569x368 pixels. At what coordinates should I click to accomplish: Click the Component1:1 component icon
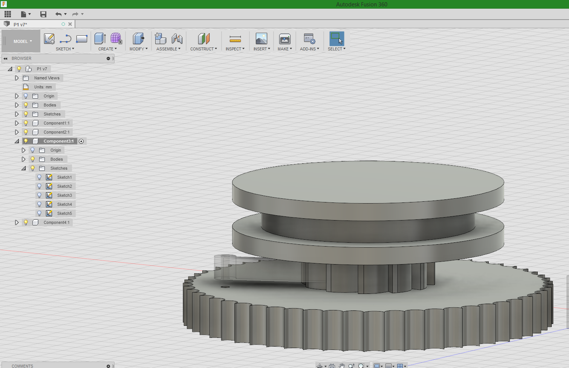pyautogui.click(x=35, y=123)
